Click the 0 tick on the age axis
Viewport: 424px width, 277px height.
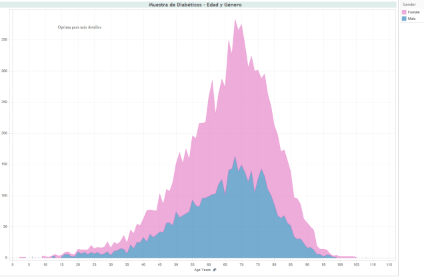tap(13, 264)
